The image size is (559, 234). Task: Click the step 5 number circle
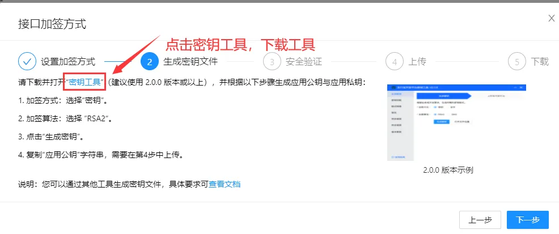pos(517,61)
